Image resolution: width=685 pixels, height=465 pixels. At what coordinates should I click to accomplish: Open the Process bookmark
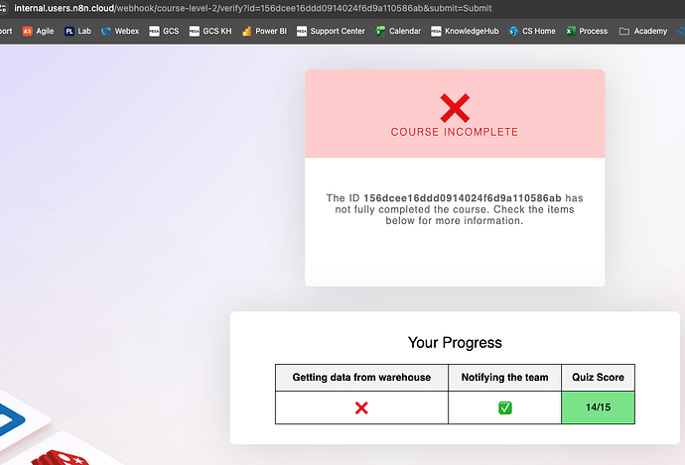(587, 31)
